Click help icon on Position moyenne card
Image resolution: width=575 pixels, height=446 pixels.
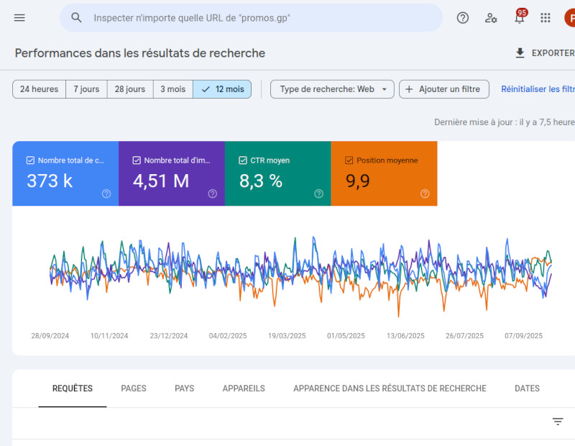pos(425,194)
